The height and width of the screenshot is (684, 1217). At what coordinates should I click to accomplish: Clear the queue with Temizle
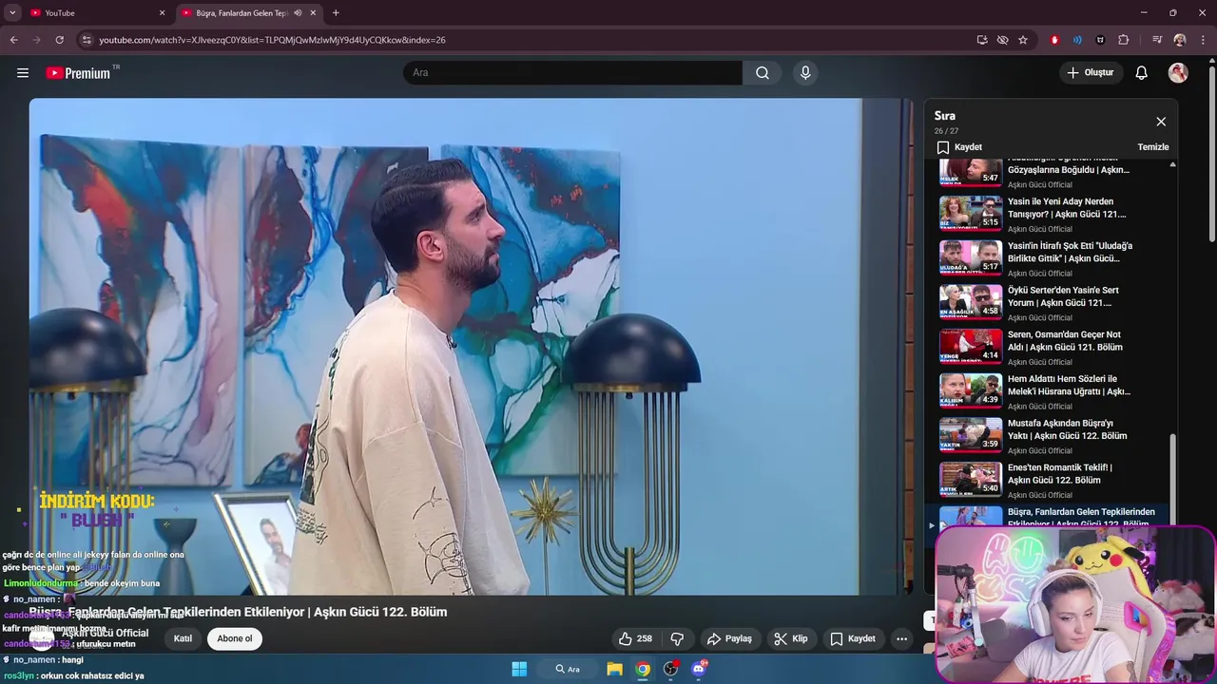(1152, 147)
